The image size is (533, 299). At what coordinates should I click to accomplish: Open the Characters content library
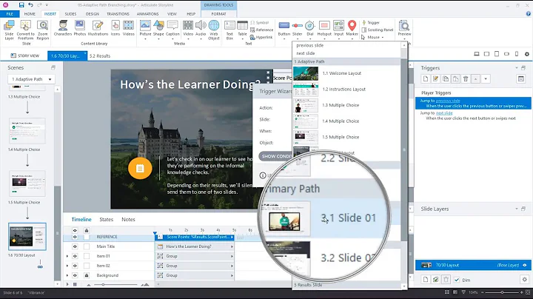pyautogui.click(x=63, y=28)
